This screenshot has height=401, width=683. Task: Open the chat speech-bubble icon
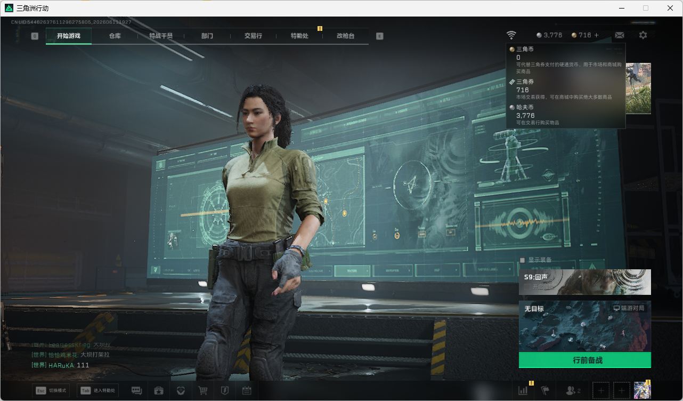(137, 391)
